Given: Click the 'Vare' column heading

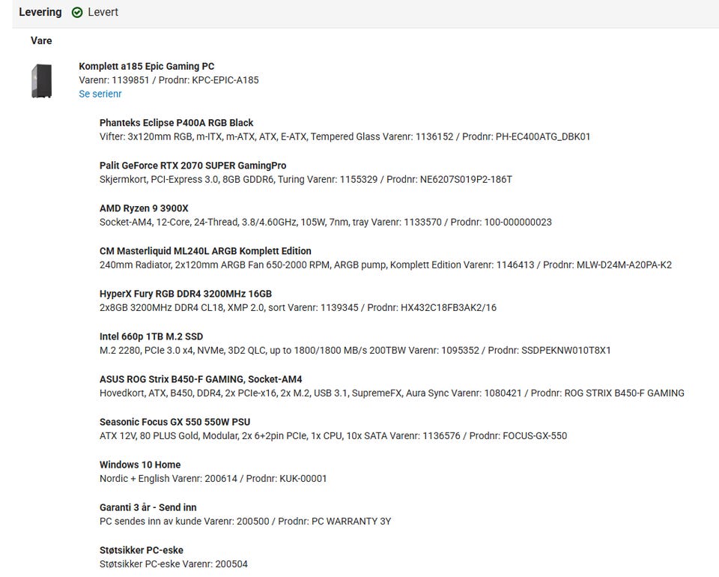Looking at the screenshot, I should pyautogui.click(x=41, y=40).
